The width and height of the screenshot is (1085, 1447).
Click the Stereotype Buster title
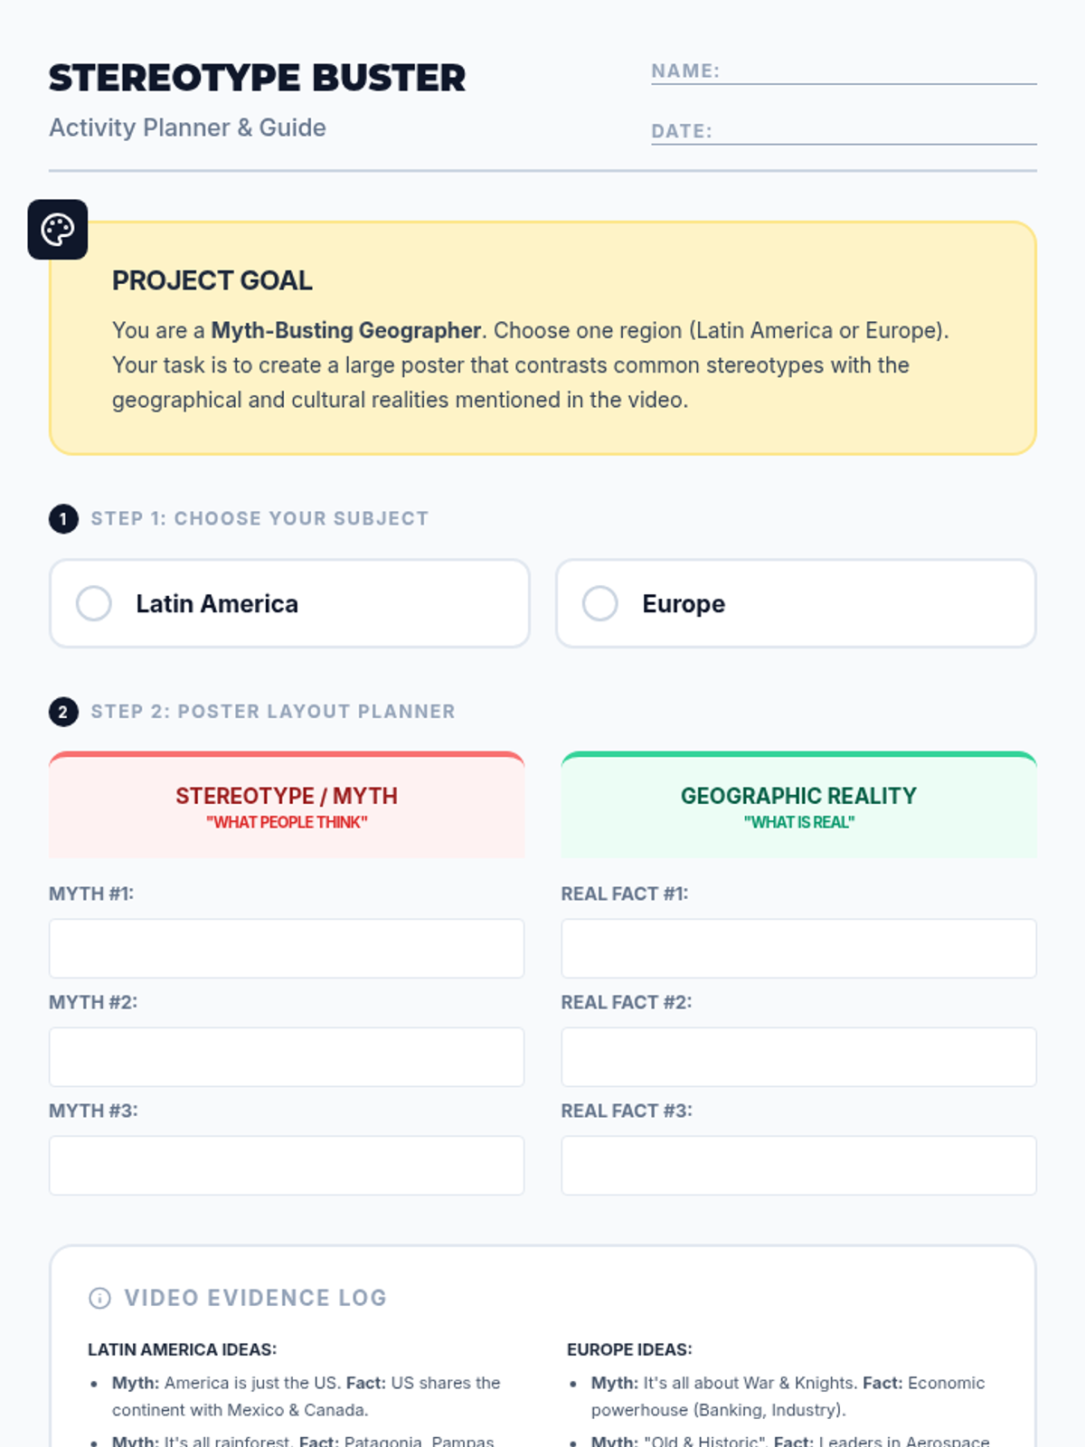click(x=258, y=79)
